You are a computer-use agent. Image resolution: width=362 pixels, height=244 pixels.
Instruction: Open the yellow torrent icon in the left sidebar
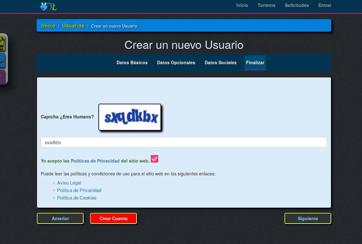click(x=2, y=43)
